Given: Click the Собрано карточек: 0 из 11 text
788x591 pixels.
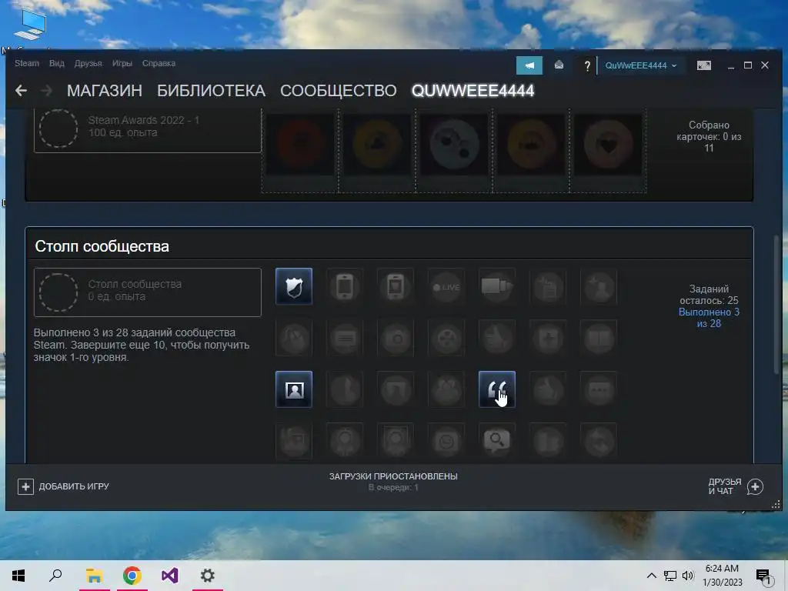Looking at the screenshot, I should coord(709,136).
